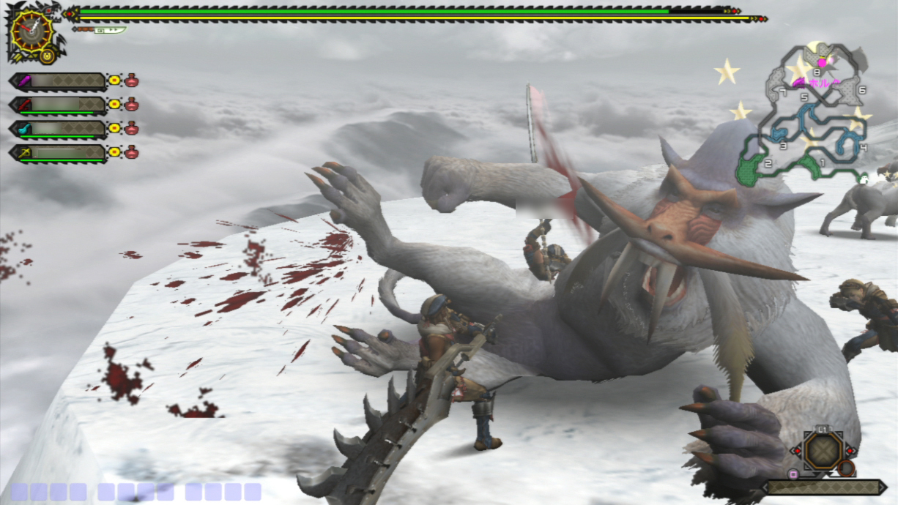Select the third party member name panel
Image resolution: width=898 pixels, height=505 pixels.
pos(59,129)
